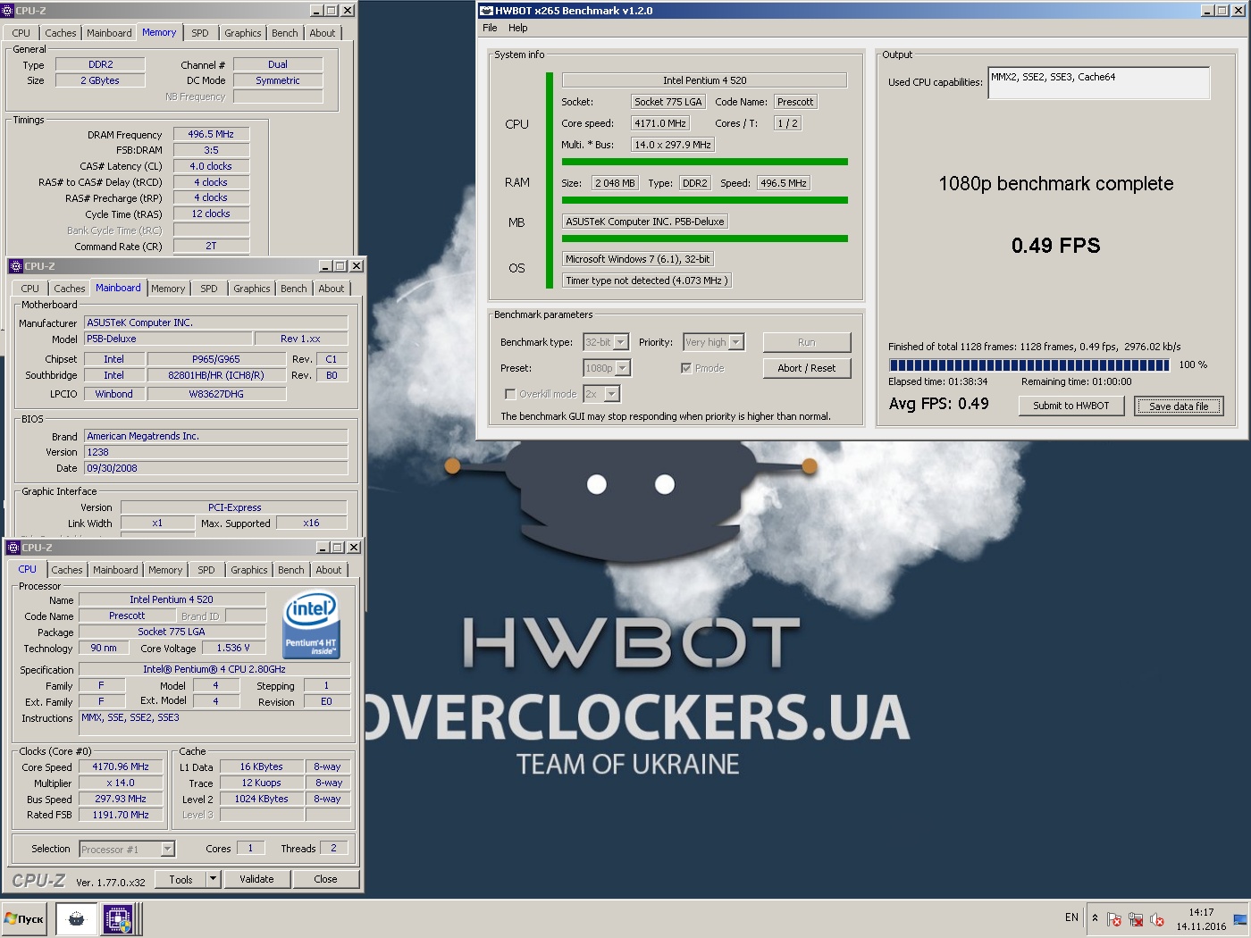Select About tab in bottom CPU-Z window

point(329,570)
